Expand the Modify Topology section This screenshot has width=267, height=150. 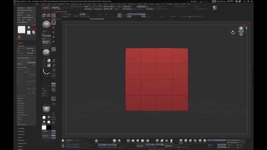coord(23,115)
